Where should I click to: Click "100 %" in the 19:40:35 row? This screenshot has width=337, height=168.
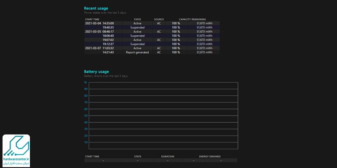176,27
